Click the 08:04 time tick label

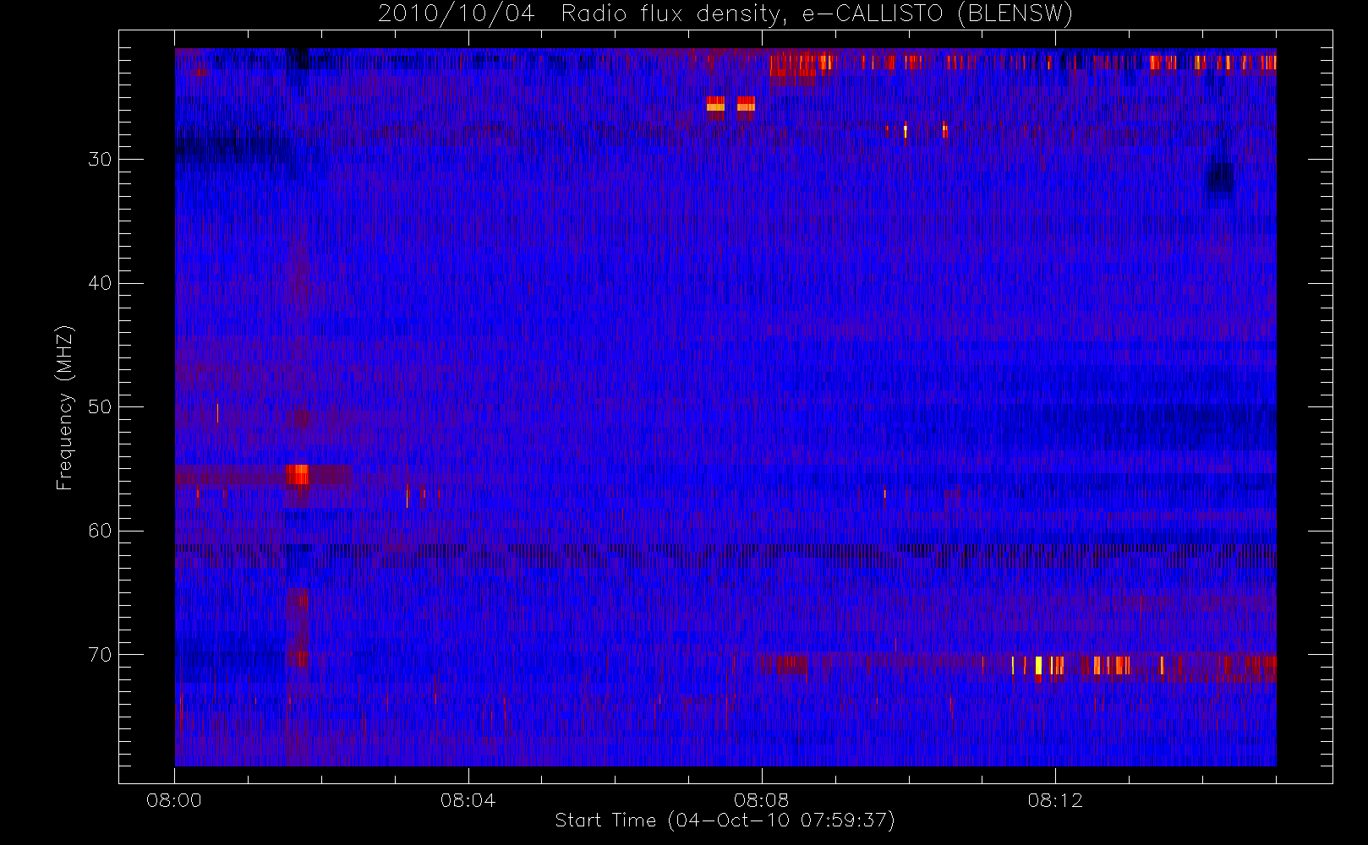pos(468,800)
